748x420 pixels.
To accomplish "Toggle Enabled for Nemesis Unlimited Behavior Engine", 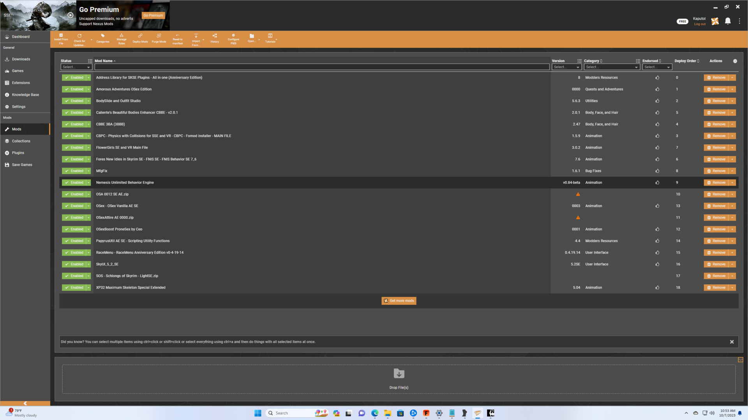I will click(74, 182).
